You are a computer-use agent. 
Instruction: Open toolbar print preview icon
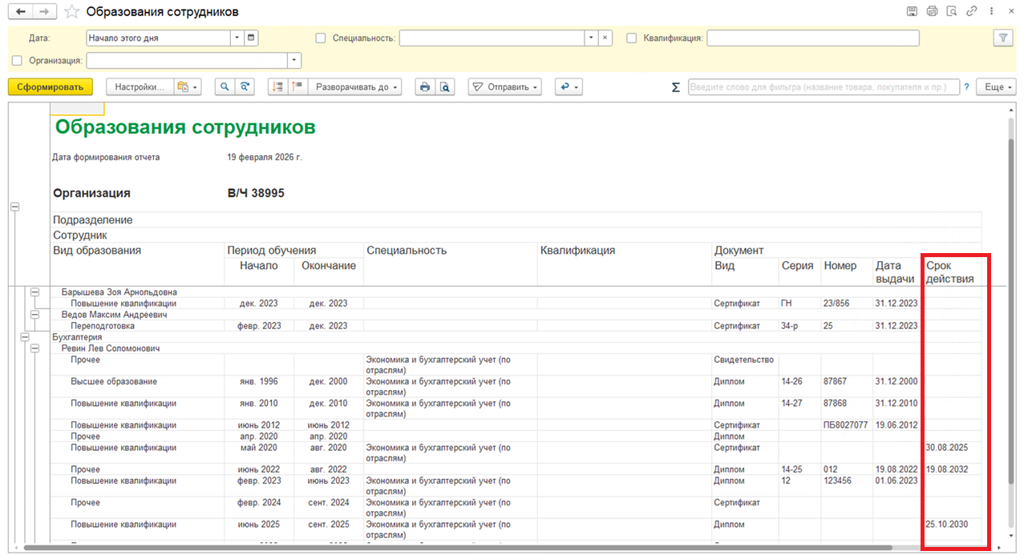pos(444,87)
